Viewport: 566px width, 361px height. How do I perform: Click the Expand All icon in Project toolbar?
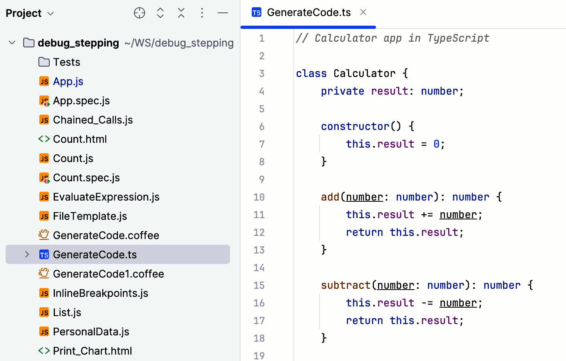160,13
